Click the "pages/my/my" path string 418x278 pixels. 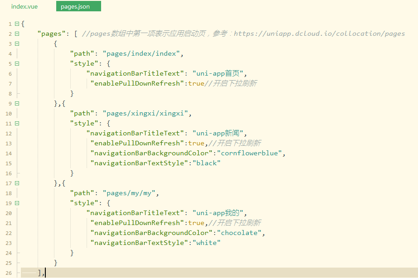point(129,193)
